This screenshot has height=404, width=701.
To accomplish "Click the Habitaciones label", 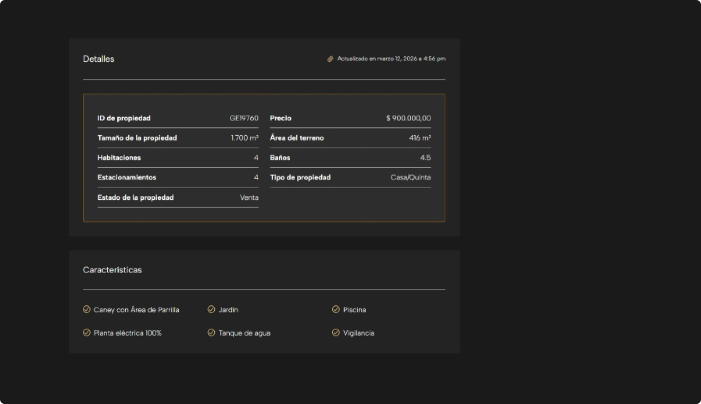I will (119, 158).
